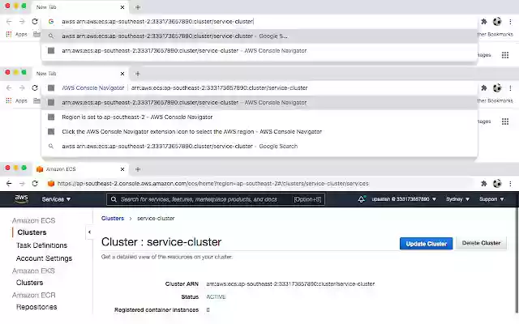Open Clusters under Amazon EKS
Screen dimensions: 519x324
29,283
